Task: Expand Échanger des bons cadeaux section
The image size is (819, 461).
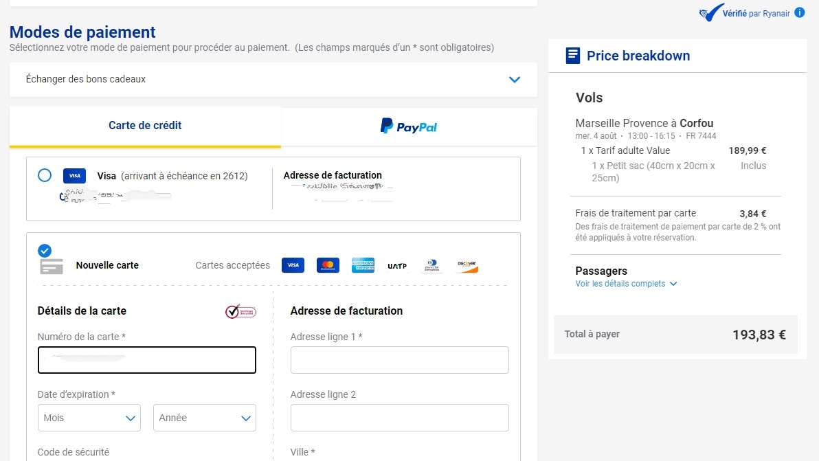Action: pos(514,79)
